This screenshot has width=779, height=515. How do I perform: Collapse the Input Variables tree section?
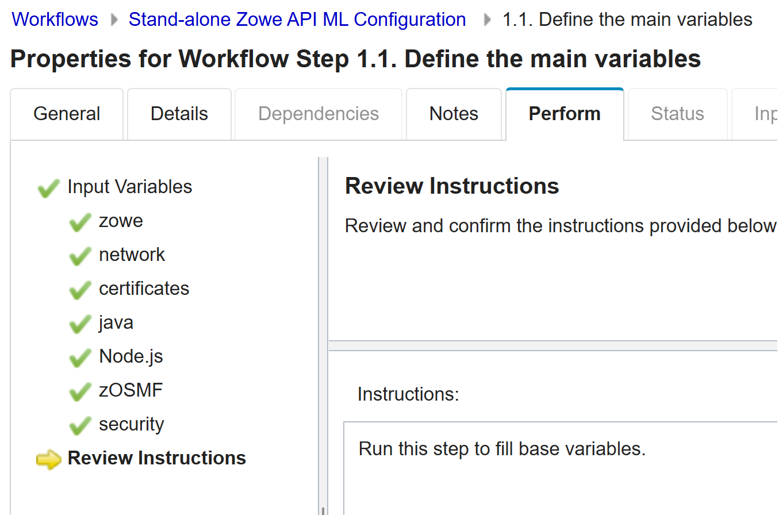pos(129,186)
